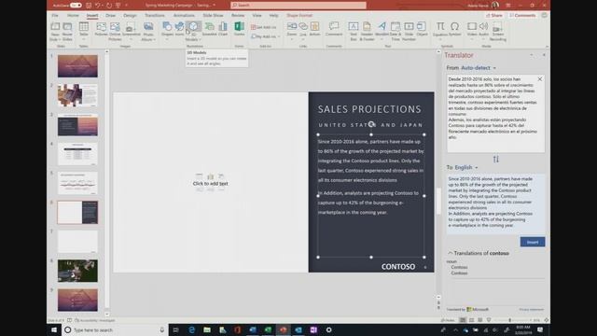Switch to the Home tab
The height and width of the screenshot is (336, 597).
pyautogui.click(x=73, y=15)
